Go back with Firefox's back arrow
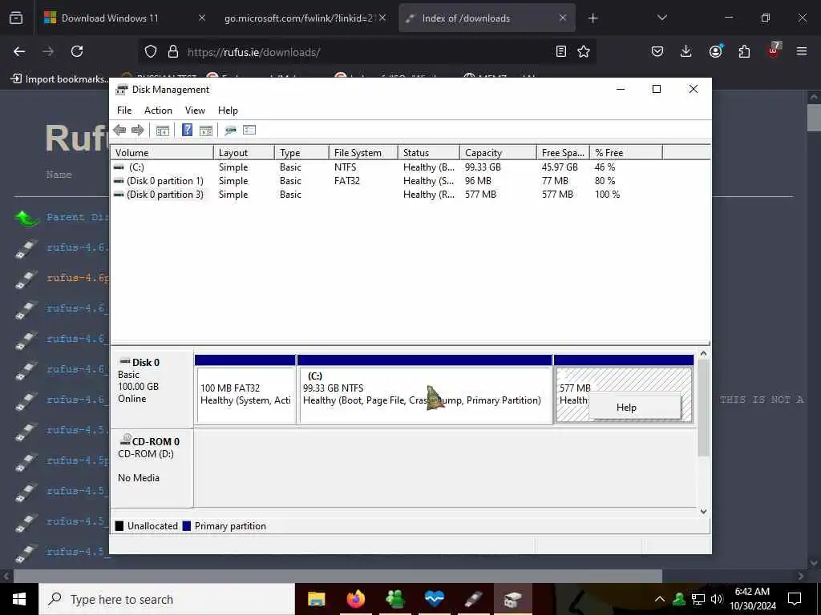 tap(19, 51)
